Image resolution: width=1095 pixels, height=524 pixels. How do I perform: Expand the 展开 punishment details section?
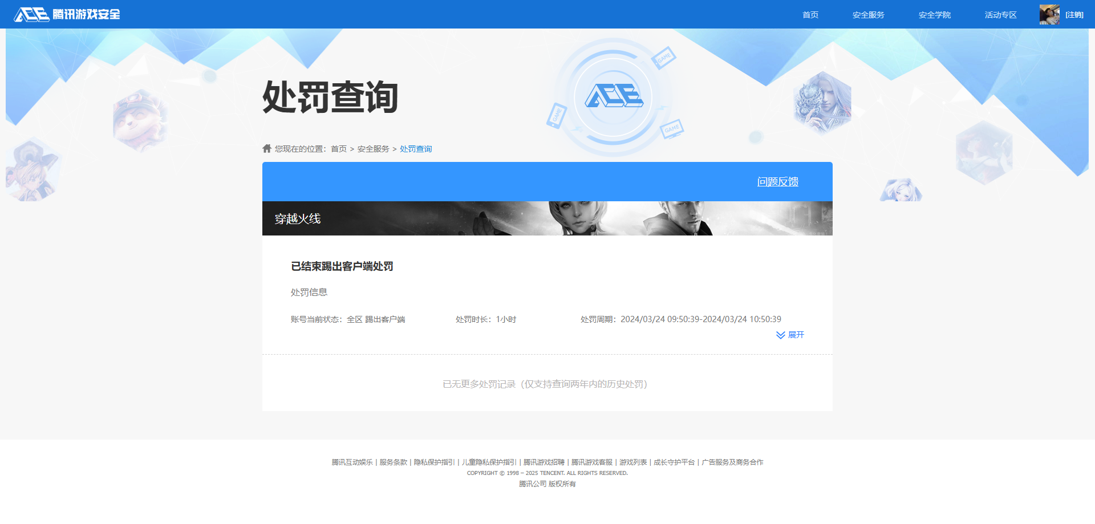(796, 335)
